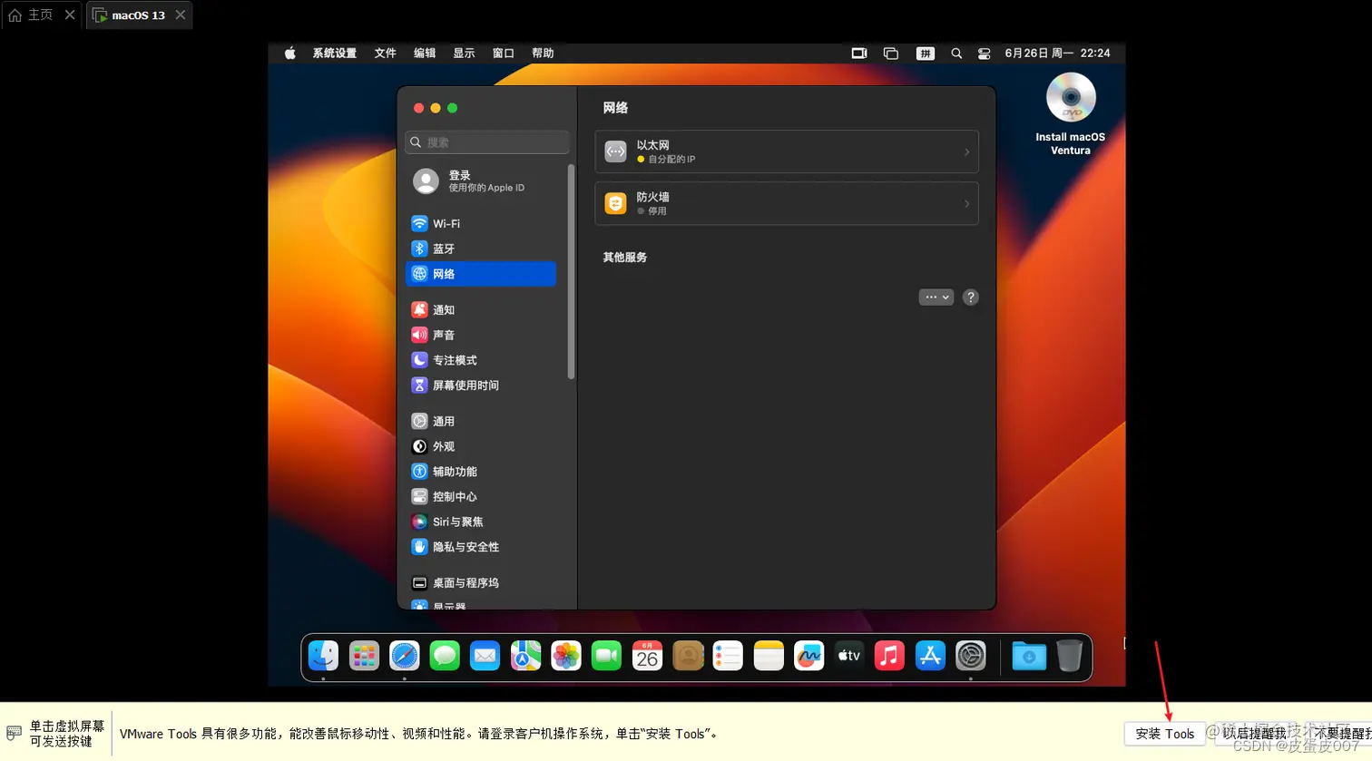Select 通用 in settings sidebar
1372x761 pixels.
pyautogui.click(x=481, y=421)
